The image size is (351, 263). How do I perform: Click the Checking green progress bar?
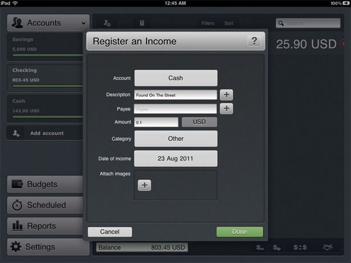tap(47, 86)
